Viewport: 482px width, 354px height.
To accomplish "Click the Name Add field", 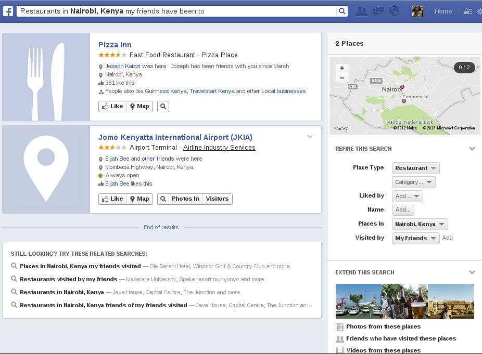I will [x=403, y=210].
